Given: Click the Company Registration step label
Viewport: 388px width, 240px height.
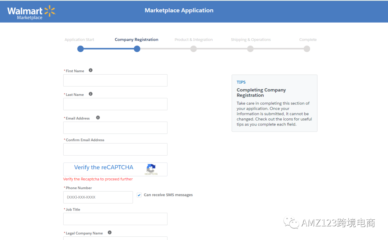Looking at the screenshot, I should [x=137, y=39].
